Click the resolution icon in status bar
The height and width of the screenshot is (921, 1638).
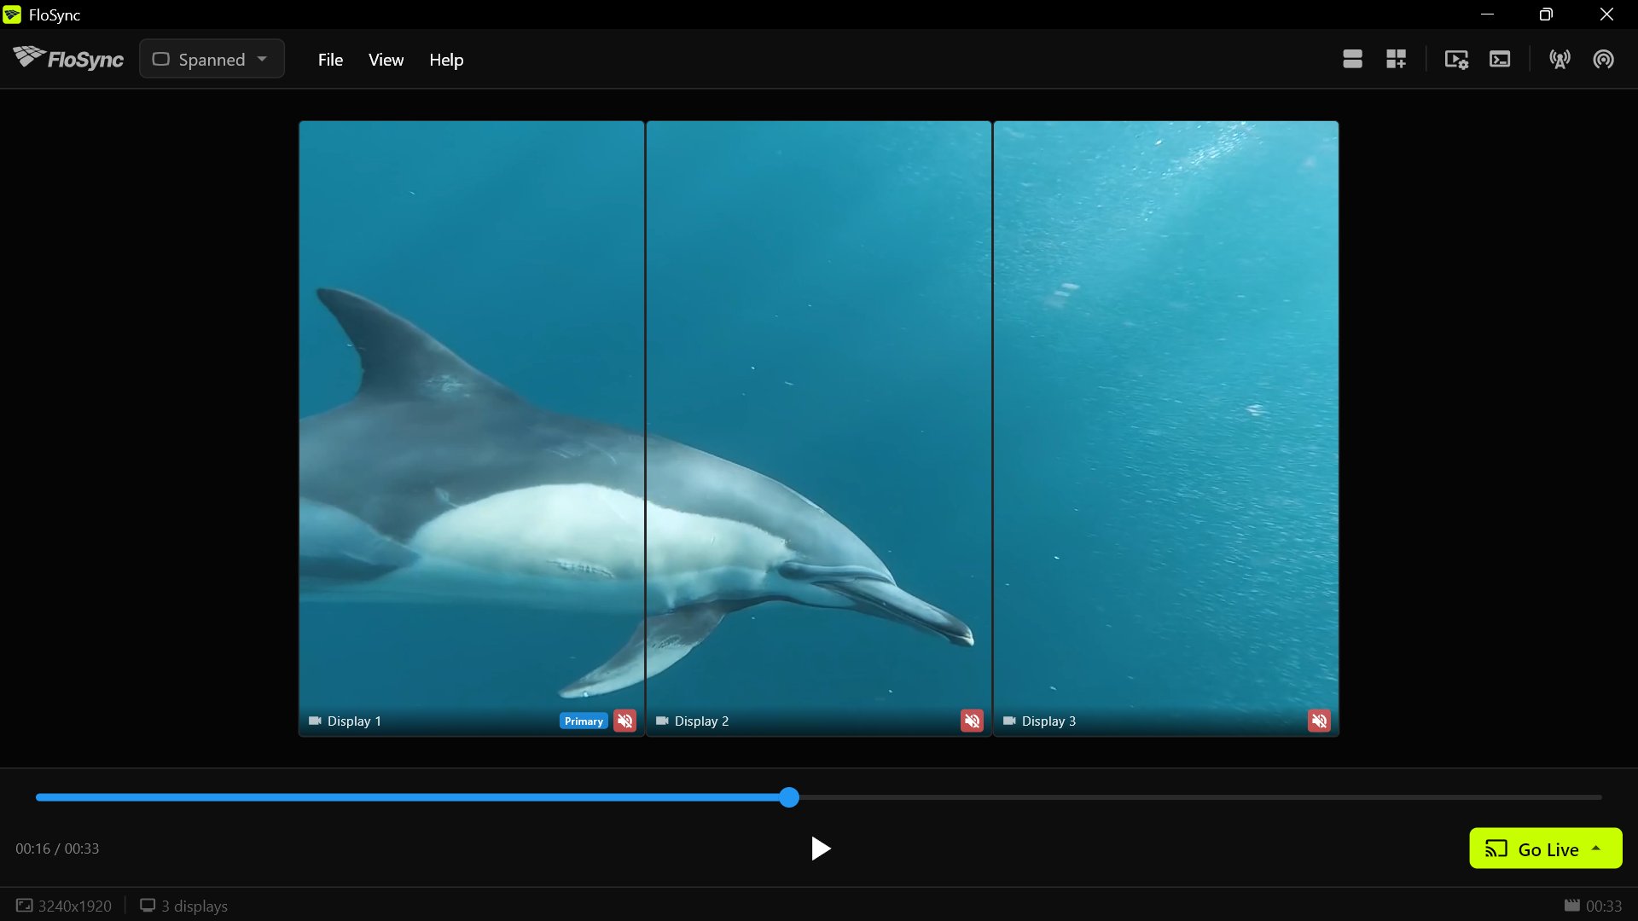pyautogui.click(x=24, y=906)
